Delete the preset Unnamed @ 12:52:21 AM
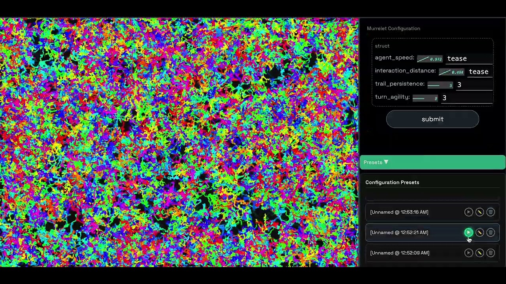The height and width of the screenshot is (284, 506). click(x=491, y=233)
